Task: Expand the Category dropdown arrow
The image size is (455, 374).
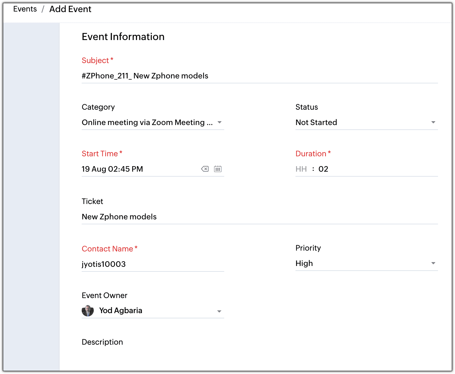Action: [x=220, y=122]
